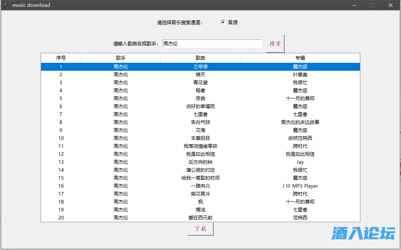Pick the song 七里香 in results
The height and width of the screenshot is (250, 401).
tap(200, 114)
